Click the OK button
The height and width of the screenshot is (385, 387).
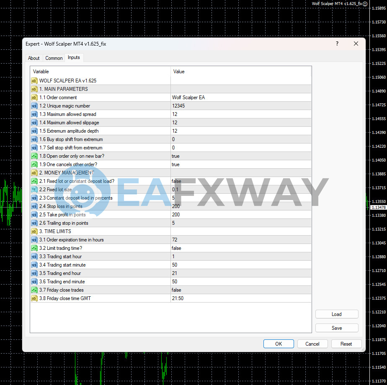click(279, 344)
